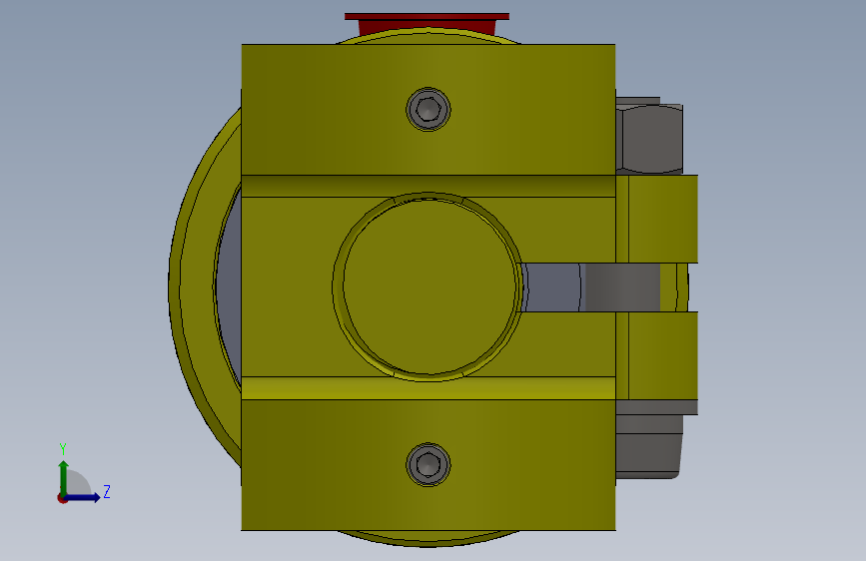
Task: Click the green Y axis arrow of triad
Action: pos(64,477)
